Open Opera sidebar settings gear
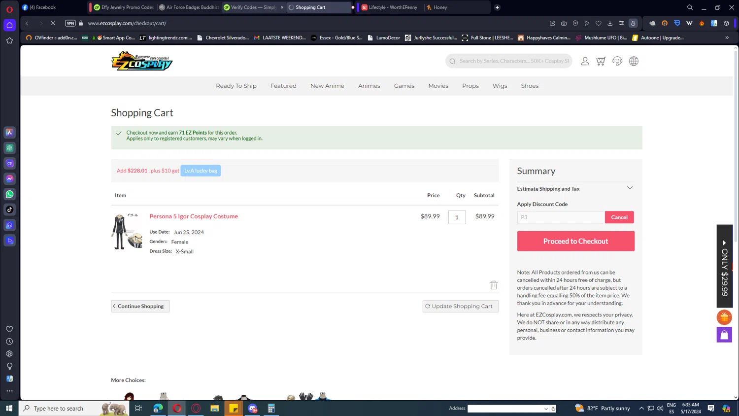Viewport: 739px width, 416px height. [x=9, y=354]
